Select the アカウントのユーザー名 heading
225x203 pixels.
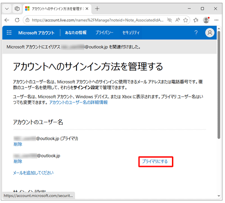click(38, 122)
